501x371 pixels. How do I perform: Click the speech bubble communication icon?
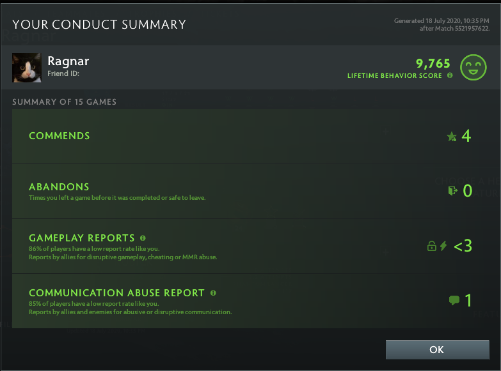[x=454, y=300]
